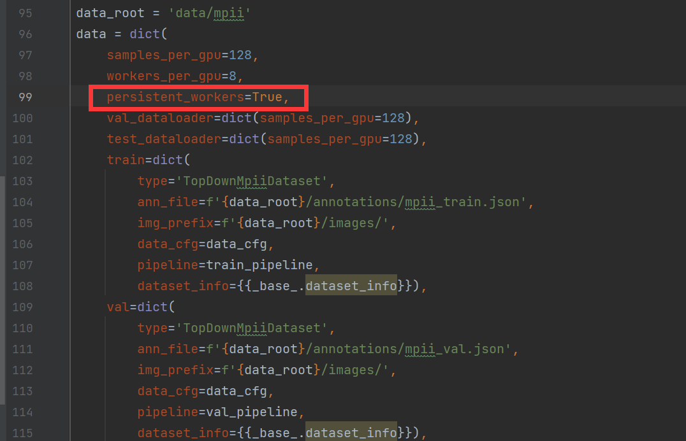Click val_dataloader keyword on line 100

coord(160,118)
